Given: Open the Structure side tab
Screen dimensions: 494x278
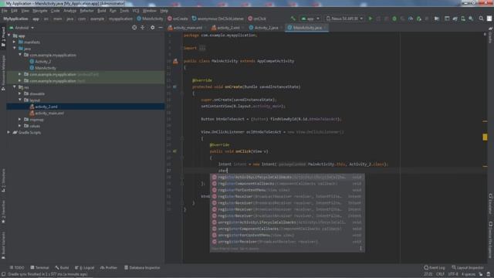Looking at the screenshot, I should 3,181.
